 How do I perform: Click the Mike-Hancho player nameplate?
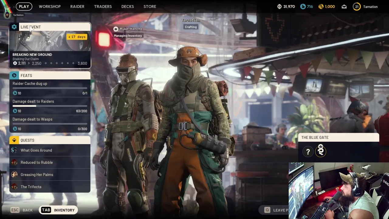click(131, 29)
